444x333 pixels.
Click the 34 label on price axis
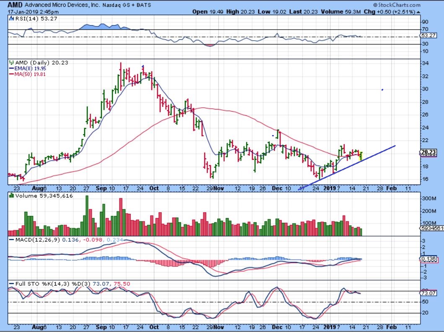tap(425, 63)
